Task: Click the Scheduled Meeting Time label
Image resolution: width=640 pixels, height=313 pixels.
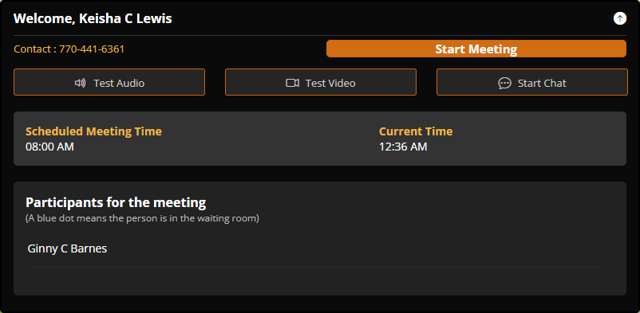Action: 94,131
